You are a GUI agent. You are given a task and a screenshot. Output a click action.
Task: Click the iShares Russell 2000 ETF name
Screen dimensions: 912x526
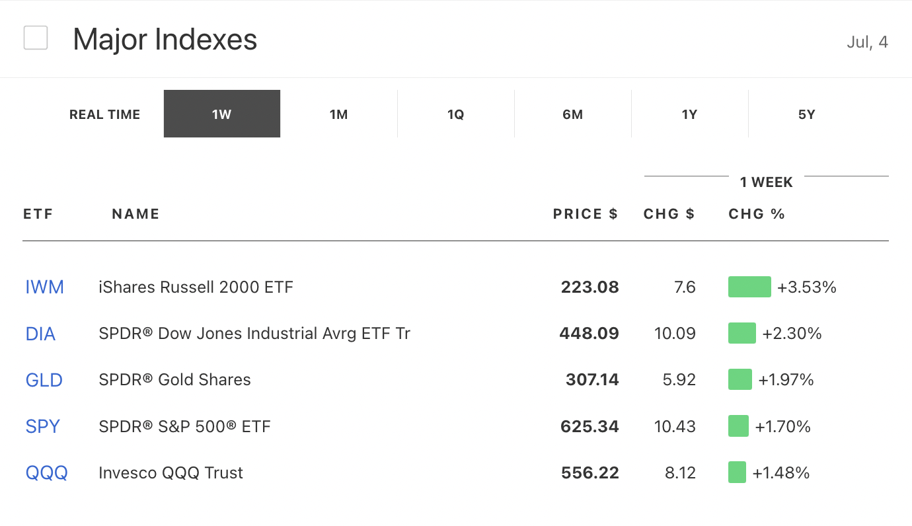click(x=196, y=287)
